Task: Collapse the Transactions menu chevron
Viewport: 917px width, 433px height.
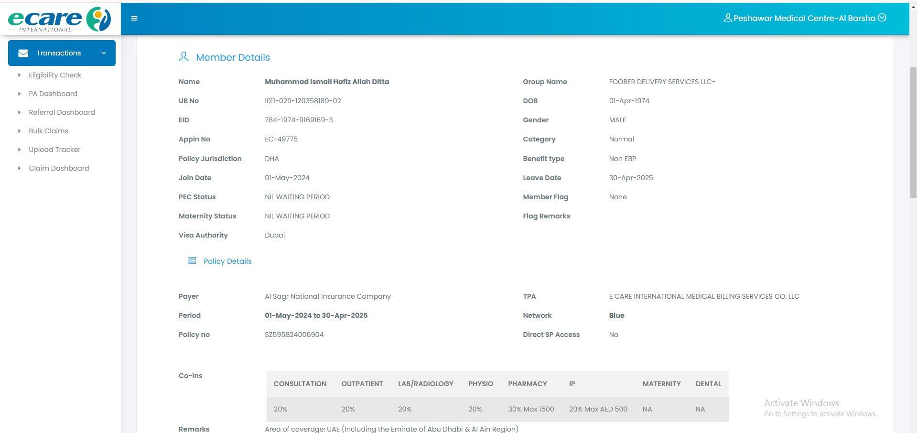Action: 104,53
